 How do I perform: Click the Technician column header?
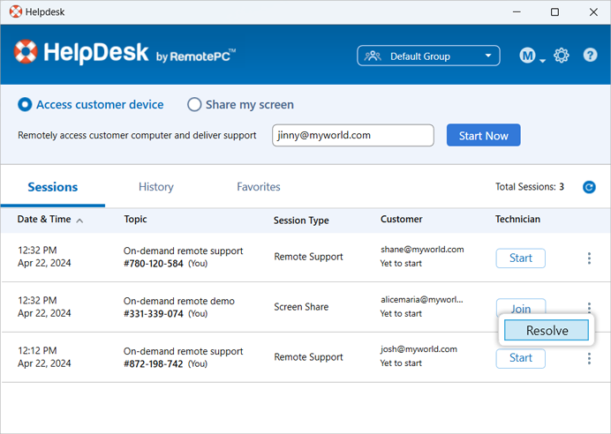click(517, 219)
